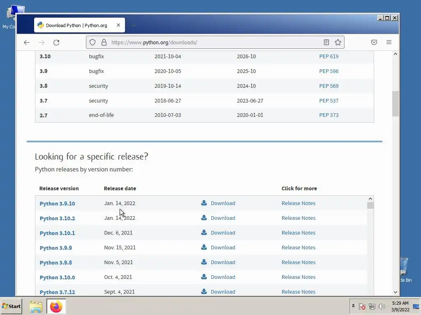Click download icon for Python 3.7.12
The width and height of the screenshot is (421, 315).
point(204,292)
